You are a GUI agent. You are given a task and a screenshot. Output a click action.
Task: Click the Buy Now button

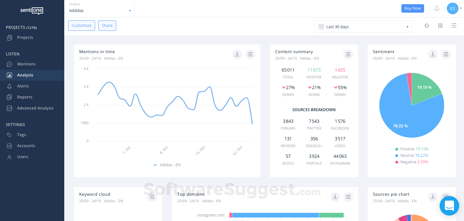(x=412, y=8)
